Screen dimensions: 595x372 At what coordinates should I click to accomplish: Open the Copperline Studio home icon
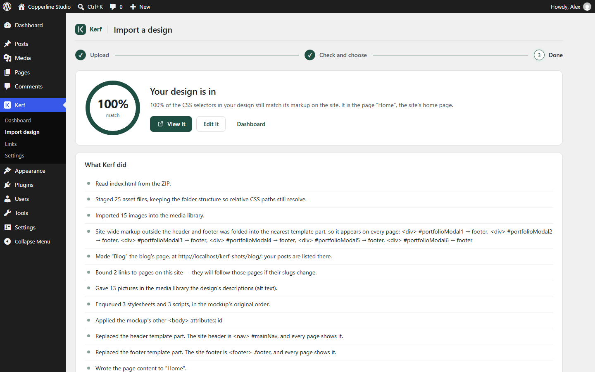[x=21, y=7]
